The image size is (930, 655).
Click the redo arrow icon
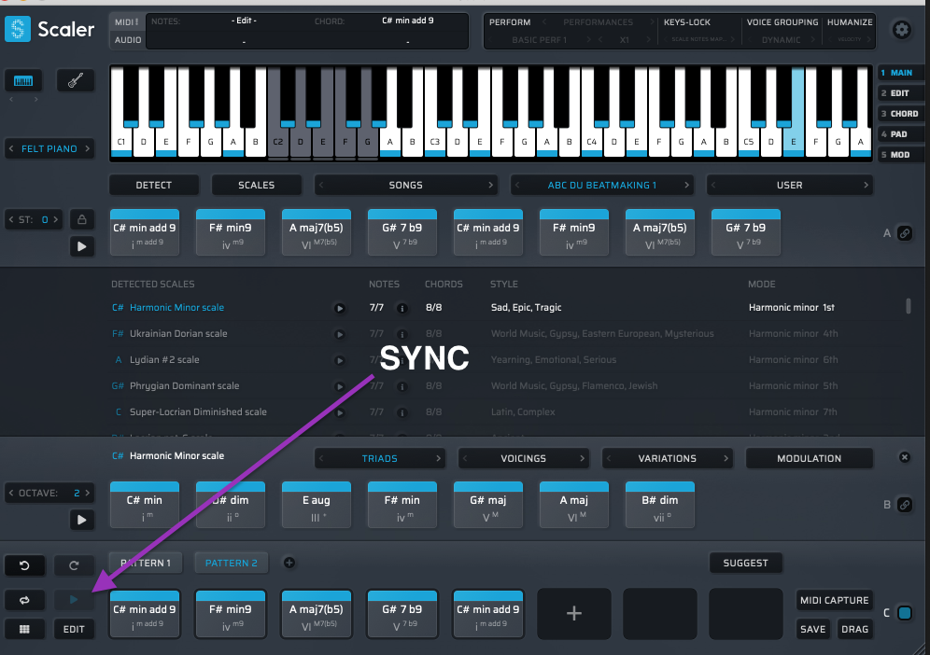[x=74, y=565]
